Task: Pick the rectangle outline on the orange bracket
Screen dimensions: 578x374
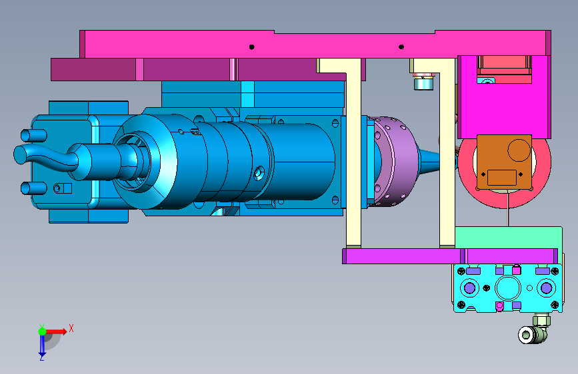Action: pos(502,178)
